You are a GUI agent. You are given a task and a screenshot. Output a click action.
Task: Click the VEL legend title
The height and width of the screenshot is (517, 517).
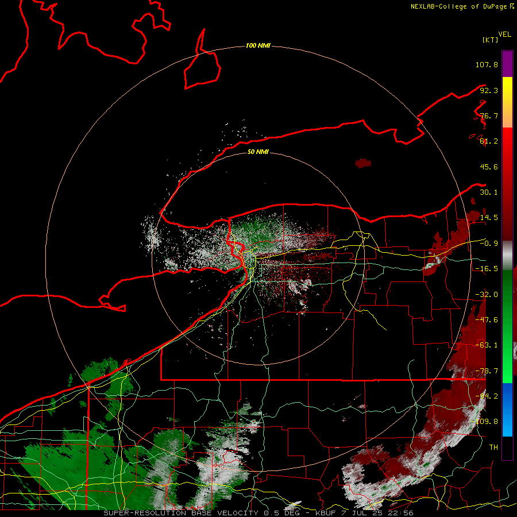tap(504, 34)
